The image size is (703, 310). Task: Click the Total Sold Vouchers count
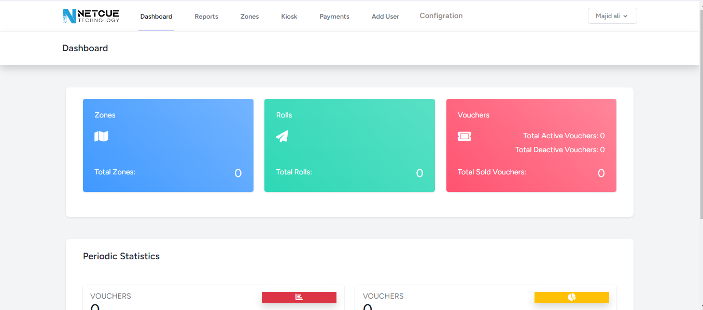click(x=601, y=173)
